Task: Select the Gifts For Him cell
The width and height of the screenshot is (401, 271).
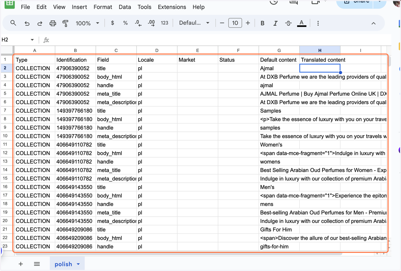Action: tap(279, 230)
